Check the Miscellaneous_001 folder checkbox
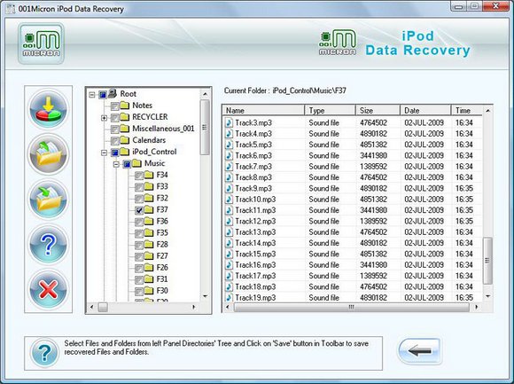This screenshot has height=384, width=514. (x=114, y=129)
